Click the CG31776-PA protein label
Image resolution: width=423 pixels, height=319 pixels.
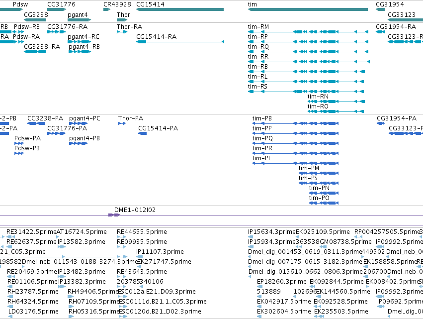click(67, 128)
